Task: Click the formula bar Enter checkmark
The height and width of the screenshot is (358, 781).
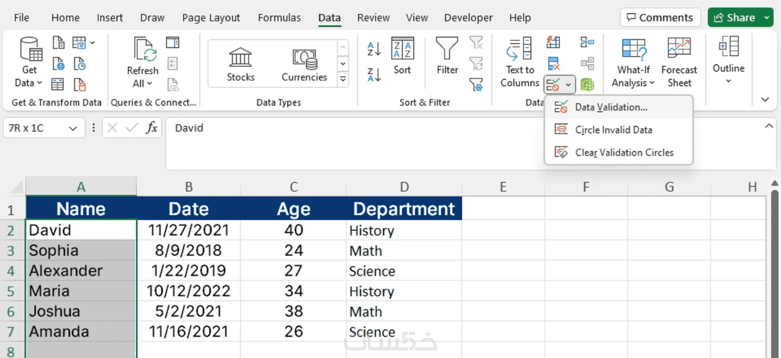Action: [x=132, y=128]
